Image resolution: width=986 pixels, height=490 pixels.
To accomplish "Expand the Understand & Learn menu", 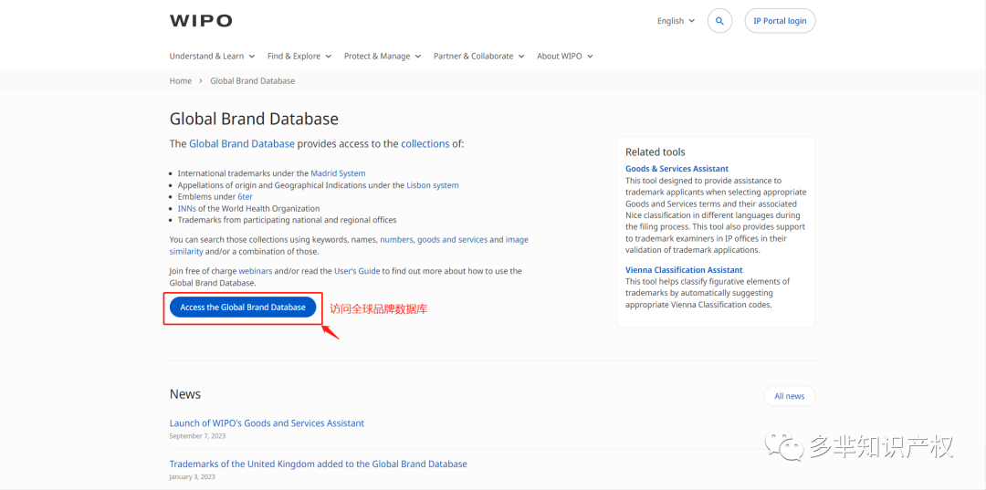I will (x=212, y=57).
